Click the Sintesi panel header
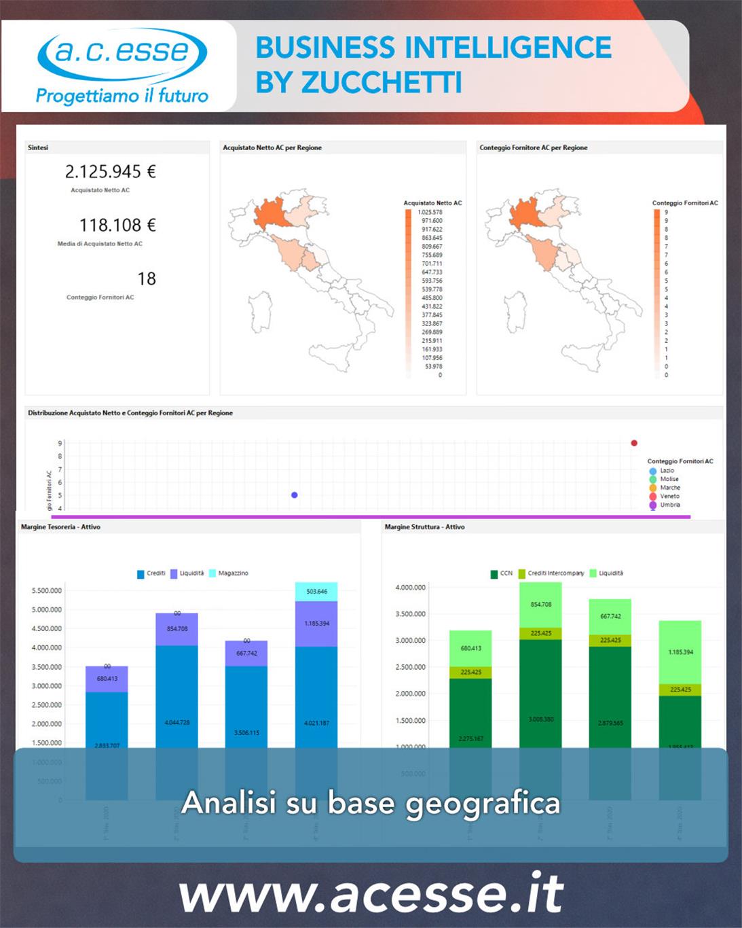The image size is (742, 928). 38,147
